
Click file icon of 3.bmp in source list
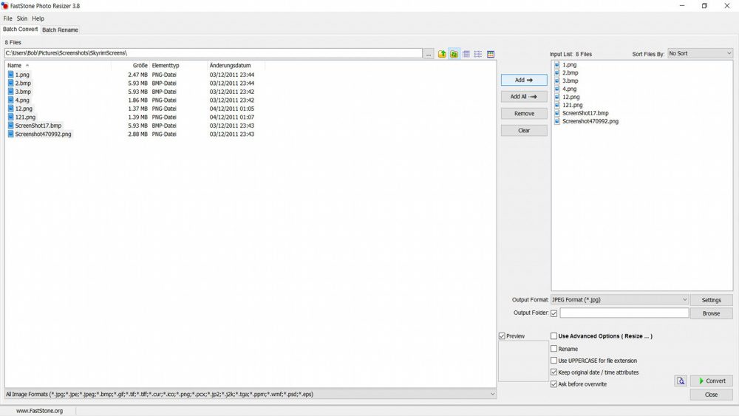[x=10, y=92]
